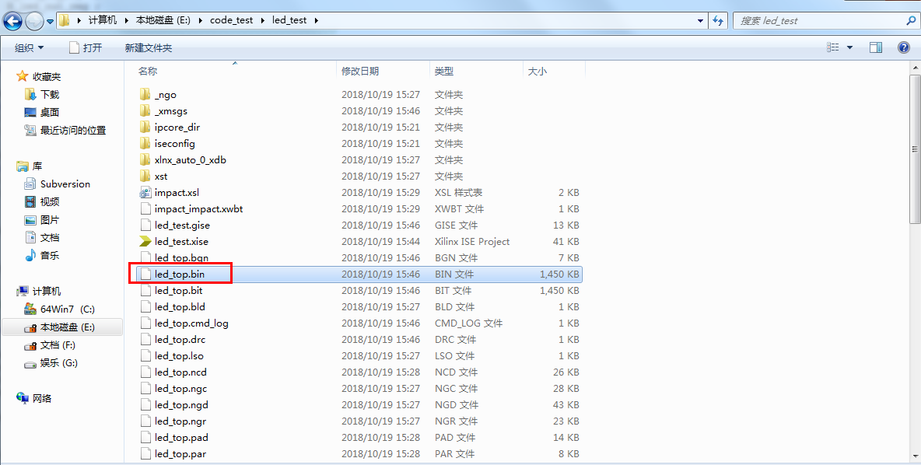Select the led_test.gise file icon
Screen dimensions: 921x465
click(145, 225)
